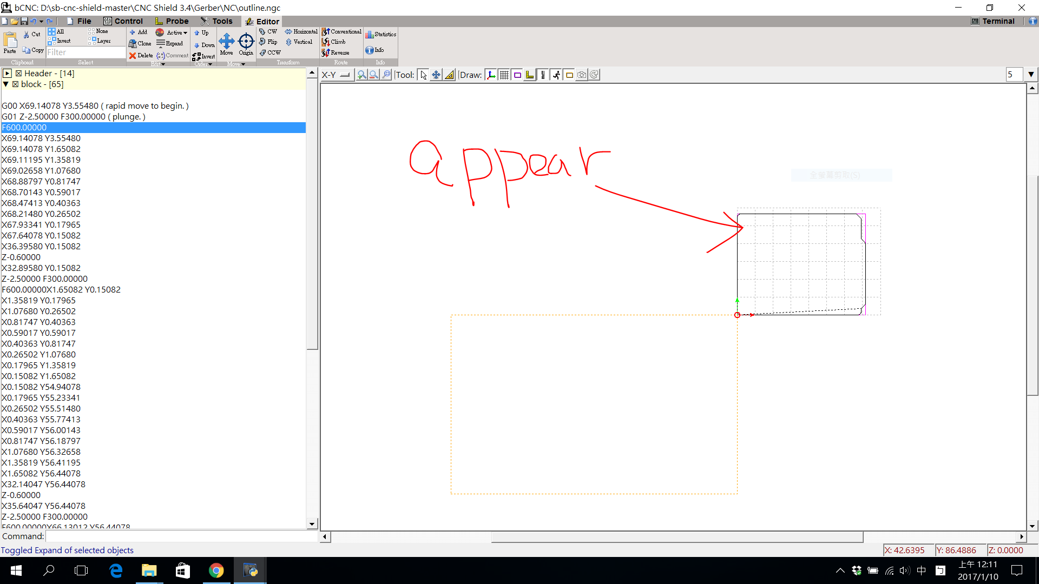Fit drawing to screen zoom button
This screenshot has width=1039, height=584.
tap(386, 75)
